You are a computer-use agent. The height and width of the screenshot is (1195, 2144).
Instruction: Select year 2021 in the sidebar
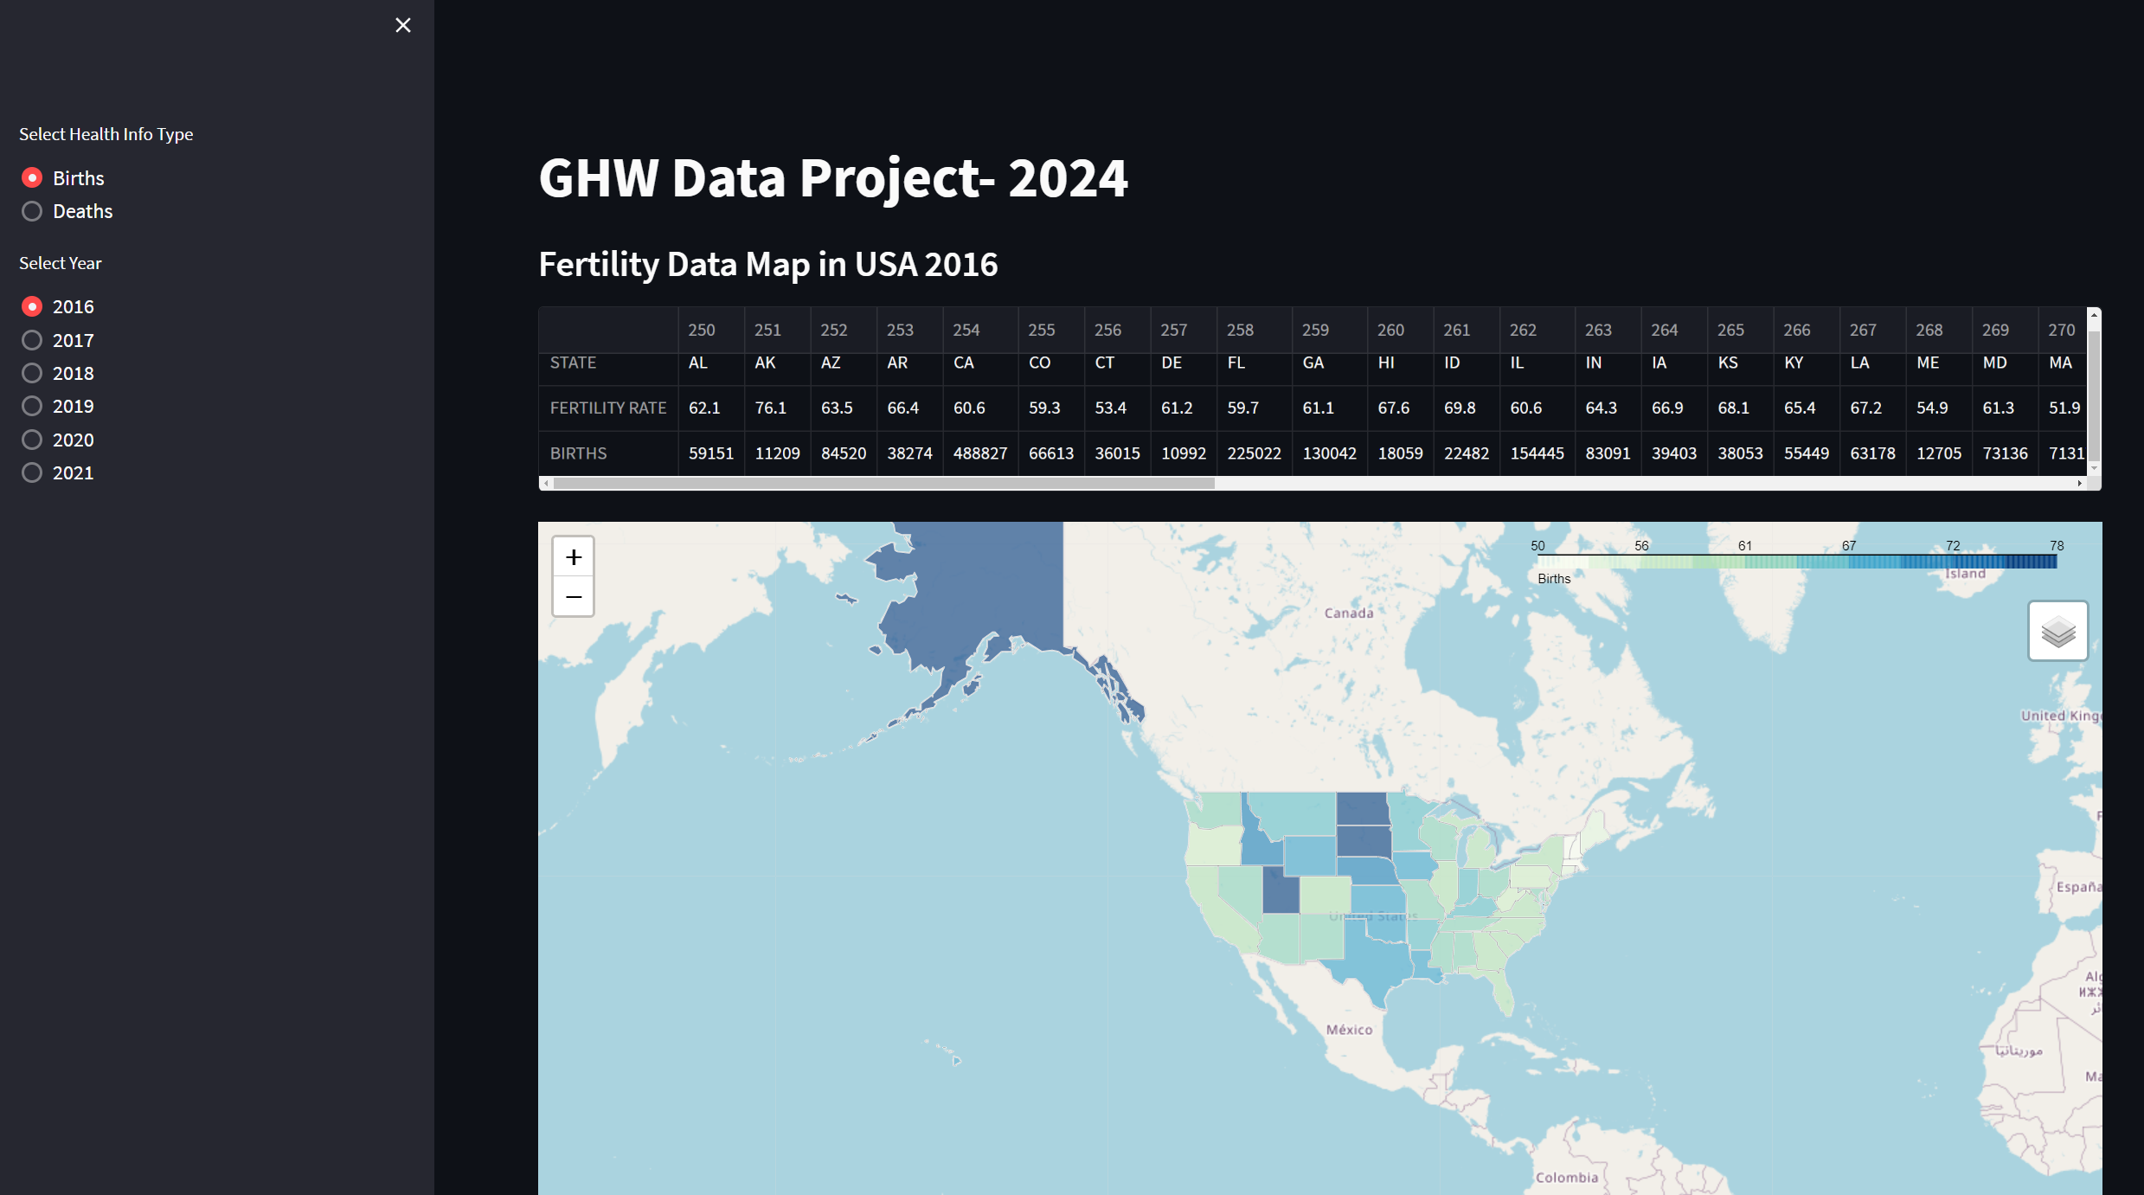32,472
